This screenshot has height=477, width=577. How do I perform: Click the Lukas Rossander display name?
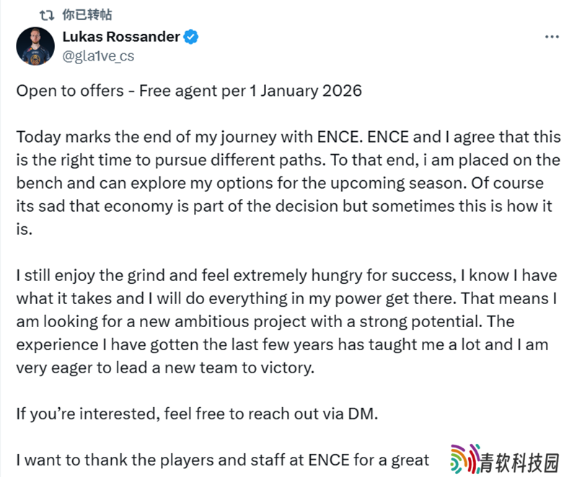click(121, 37)
